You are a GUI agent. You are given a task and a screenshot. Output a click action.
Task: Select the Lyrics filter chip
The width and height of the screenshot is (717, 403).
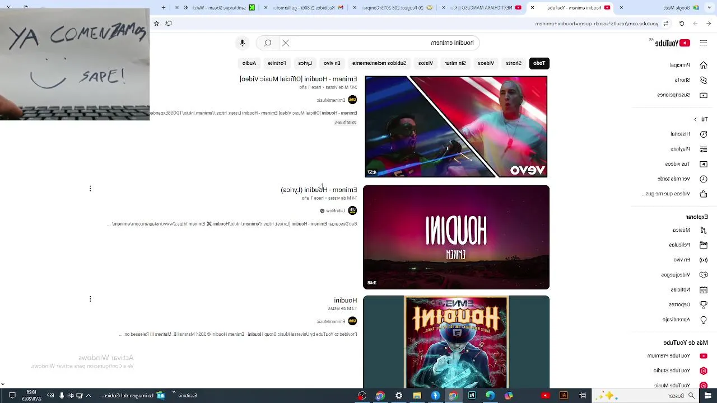coord(305,63)
